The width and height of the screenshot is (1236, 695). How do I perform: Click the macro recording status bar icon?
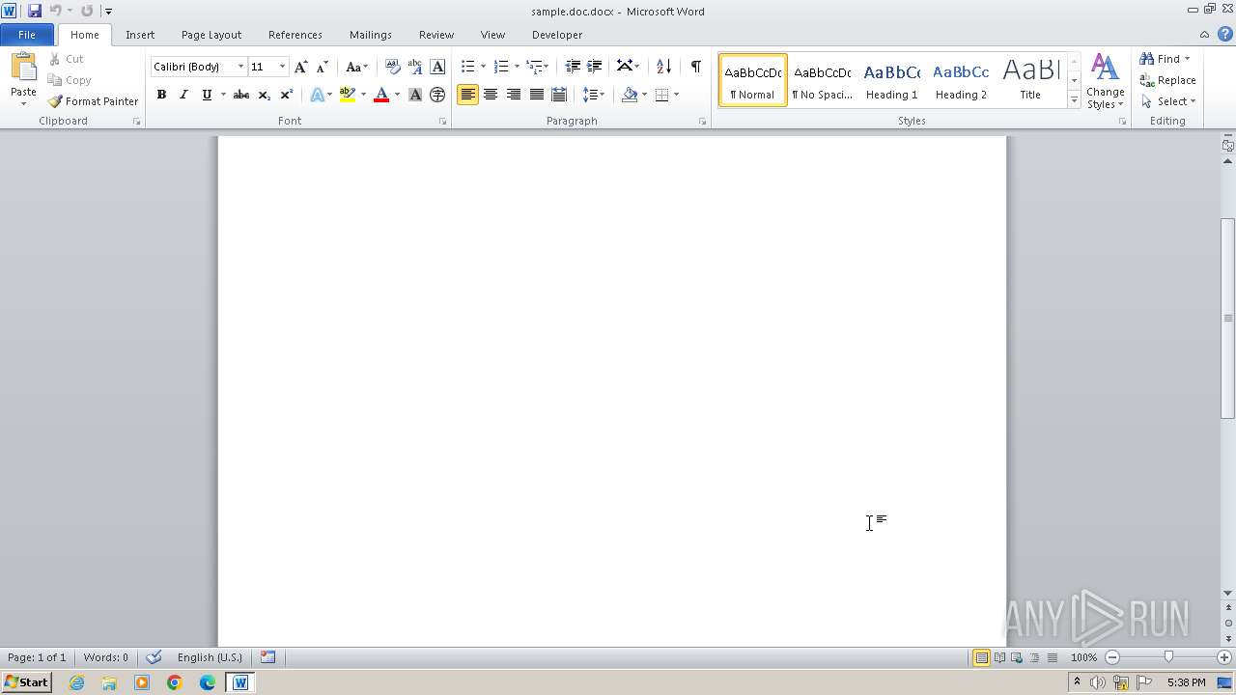pyautogui.click(x=268, y=657)
